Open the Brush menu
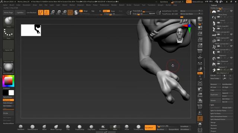This screenshot has height=133, width=238. pos(12,5)
